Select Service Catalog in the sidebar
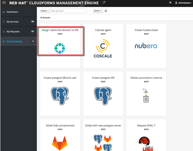 [x=14, y=41]
